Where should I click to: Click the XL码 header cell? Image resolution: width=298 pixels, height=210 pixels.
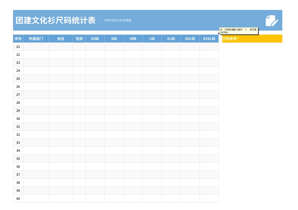pyautogui.click(x=171, y=38)
